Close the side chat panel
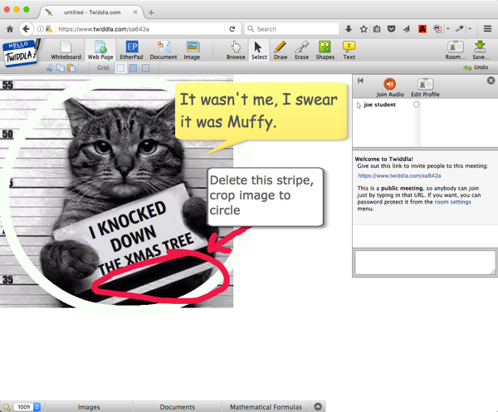498x412 pixels. (491, 81)
